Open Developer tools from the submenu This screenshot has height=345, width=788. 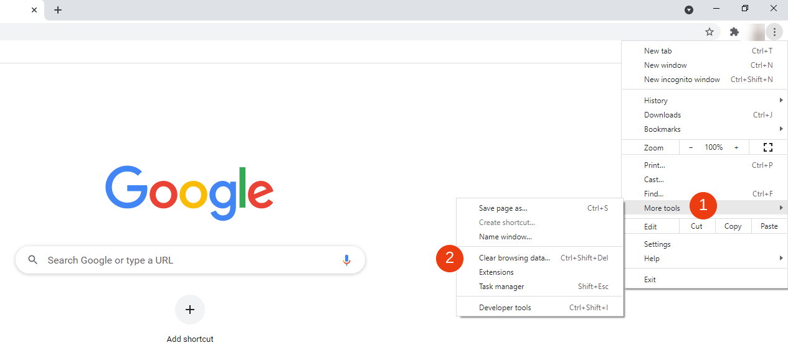(x=505, y=308)
